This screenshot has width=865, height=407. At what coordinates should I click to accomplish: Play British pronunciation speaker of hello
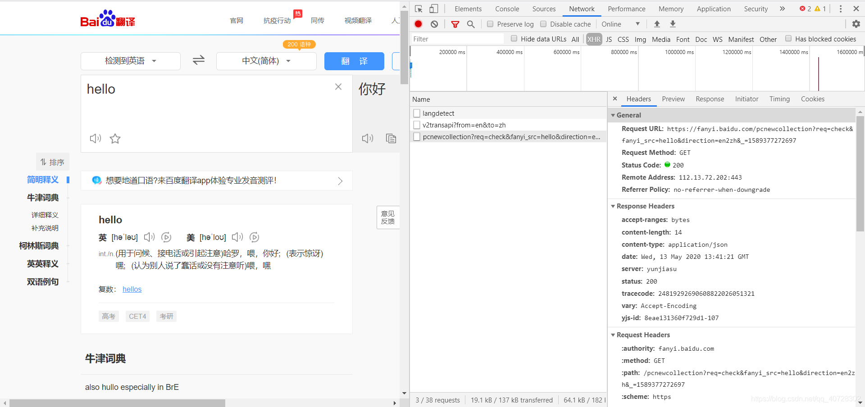point(149,237)
